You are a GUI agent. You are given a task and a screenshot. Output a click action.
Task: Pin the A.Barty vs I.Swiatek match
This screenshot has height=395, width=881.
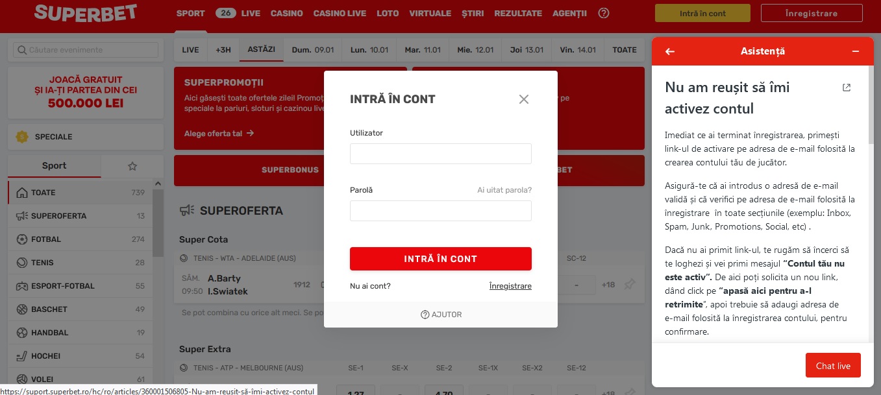pyautogui.click(x=629, y=284)
